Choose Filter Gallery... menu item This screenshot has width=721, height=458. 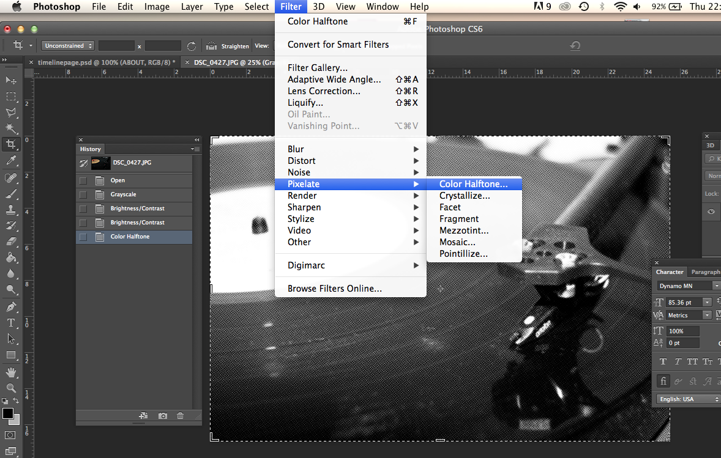click(x=350, y=67)
